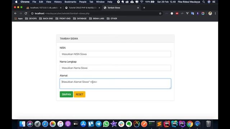The image size is (230, 129).
Task: Open the View menu
Action: pos(49,2)
